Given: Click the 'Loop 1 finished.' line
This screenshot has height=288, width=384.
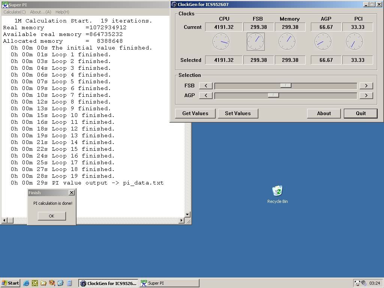Looking at the screenshot, I should click(x=60, y=55).
